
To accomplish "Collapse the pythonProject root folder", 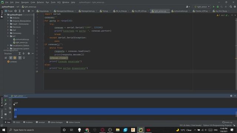I will (6, 15).
